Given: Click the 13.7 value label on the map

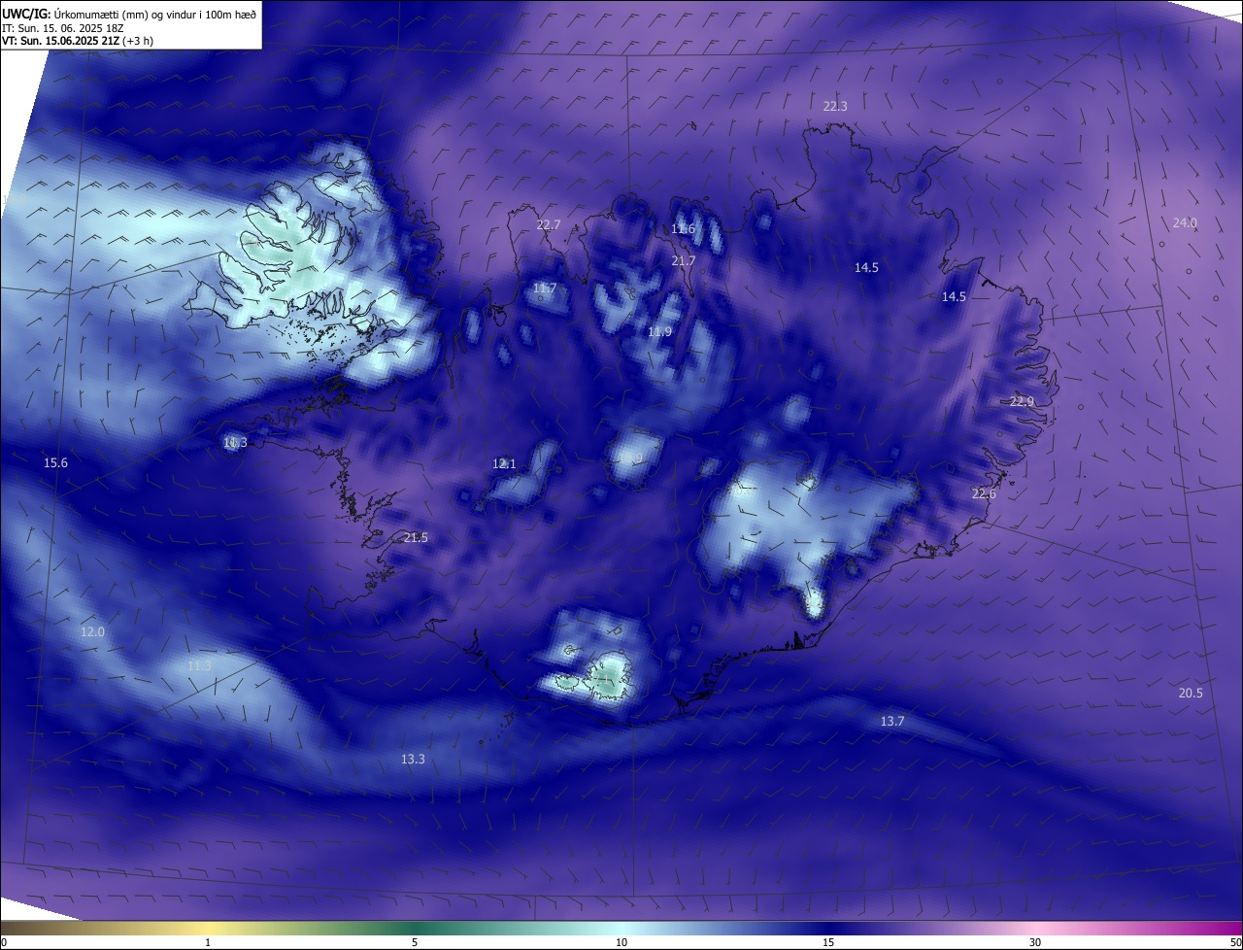Looking at the screenshot, I should (892, 722).
